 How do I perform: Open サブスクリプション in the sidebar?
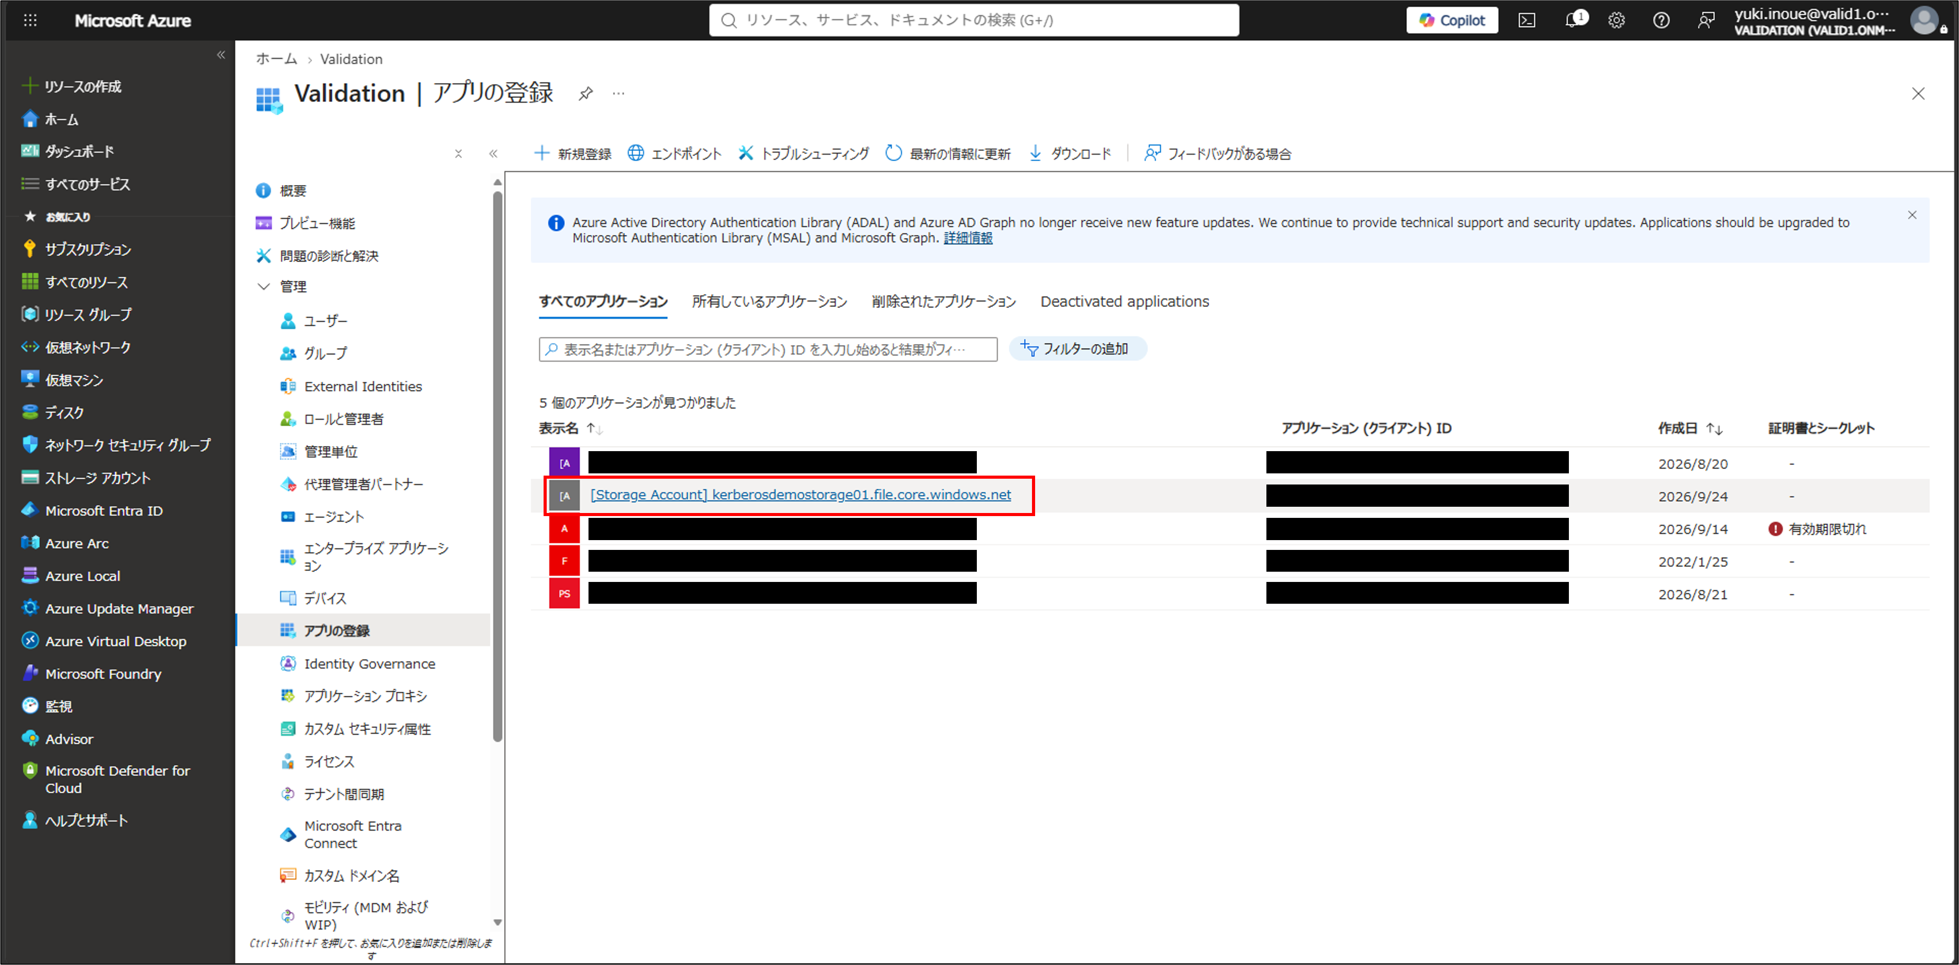(x=77, y=250)
